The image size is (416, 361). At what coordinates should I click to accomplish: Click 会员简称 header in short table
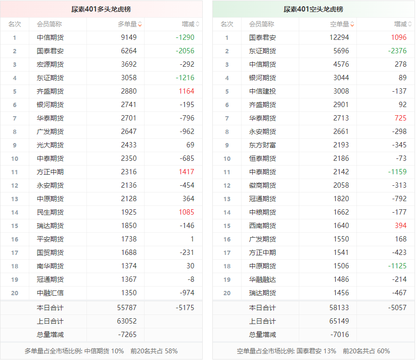click(262, 24)
